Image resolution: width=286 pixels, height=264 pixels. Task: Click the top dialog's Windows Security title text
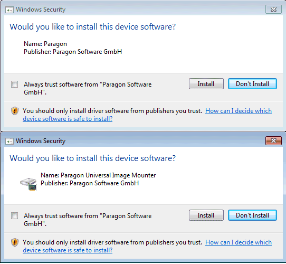pyautogui.click(x=41, y=10)
